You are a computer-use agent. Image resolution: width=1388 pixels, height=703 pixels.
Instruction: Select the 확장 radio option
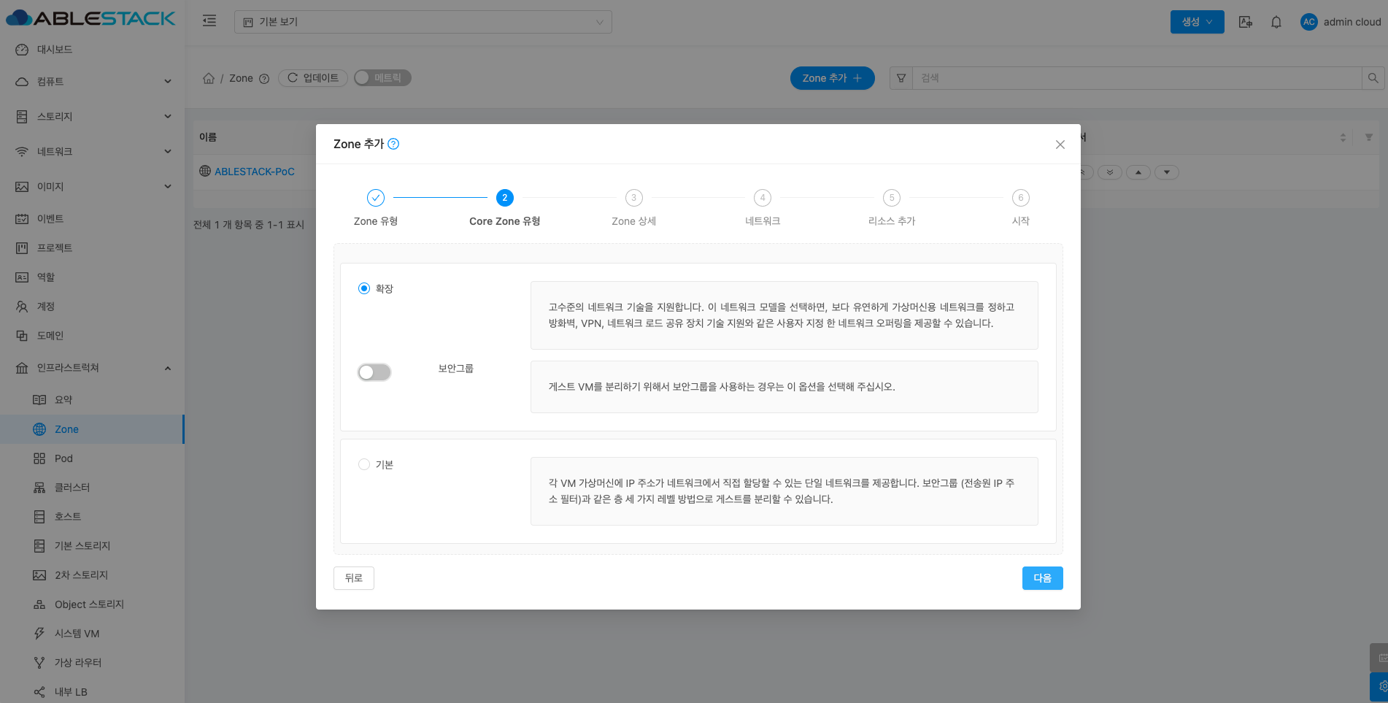click(x=364, y=288)
